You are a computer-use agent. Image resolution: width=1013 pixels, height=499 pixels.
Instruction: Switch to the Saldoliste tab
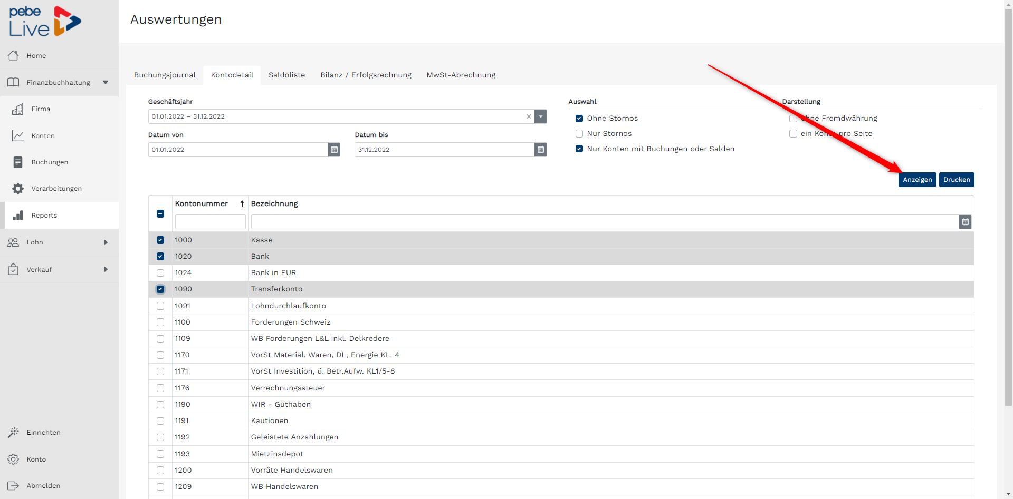click(286, 75)
